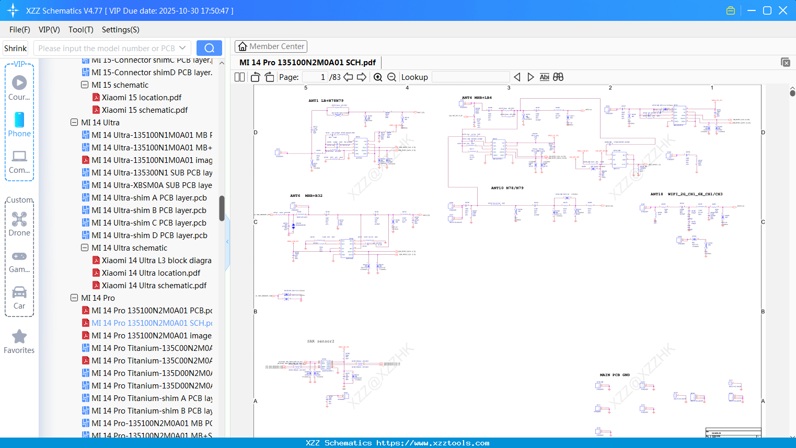Open the Phone category in sidebar

coord(19,125)
